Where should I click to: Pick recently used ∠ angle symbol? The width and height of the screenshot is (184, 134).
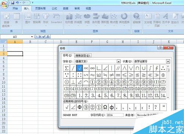(x=73, y=107)
